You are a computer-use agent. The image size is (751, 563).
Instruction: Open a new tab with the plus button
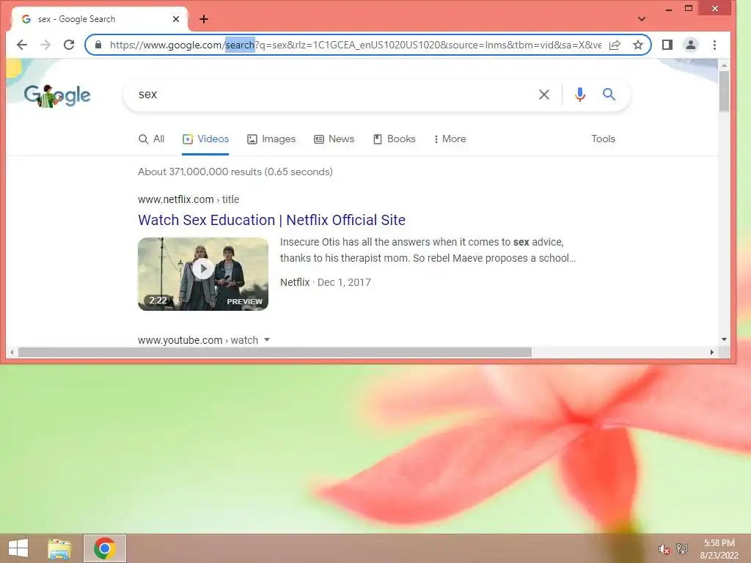click(x=204, y=19)
